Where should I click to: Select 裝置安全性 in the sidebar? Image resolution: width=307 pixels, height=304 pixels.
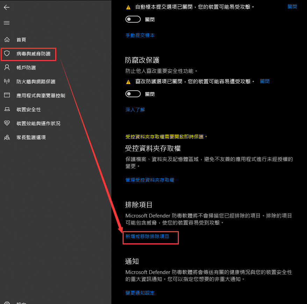tap(29, 109)
